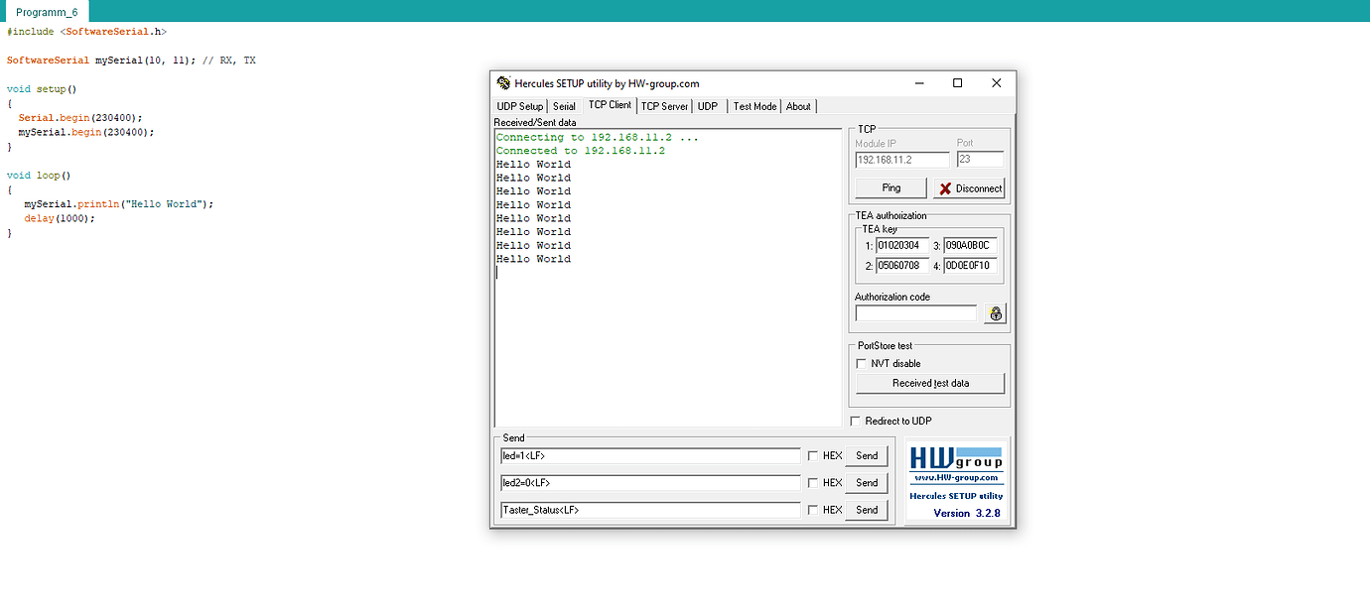Image resolution: width=1370 pixels, height=613 pixels.
Task: Click the padlock icon beside Authorization code
Action: tap(994, 312)
